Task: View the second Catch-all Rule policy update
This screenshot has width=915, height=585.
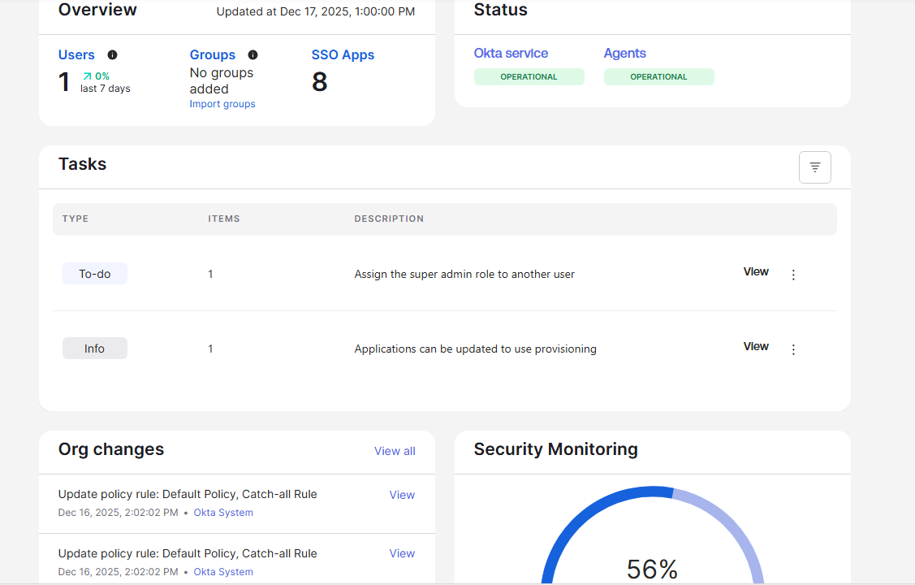Action: point(402,552)
